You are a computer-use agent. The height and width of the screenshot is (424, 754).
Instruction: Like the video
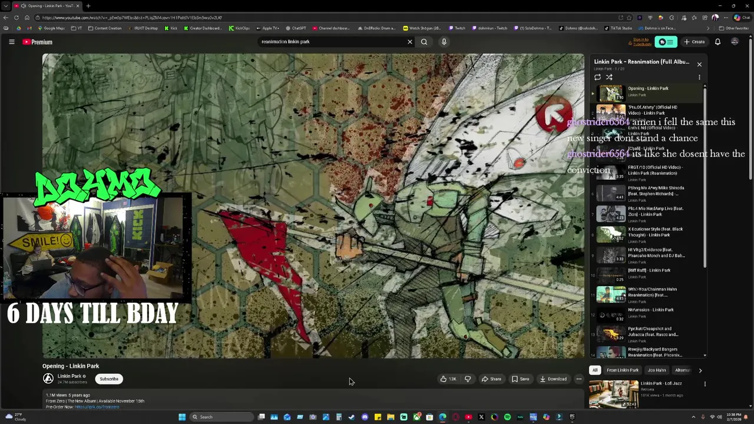pos(448,379)
